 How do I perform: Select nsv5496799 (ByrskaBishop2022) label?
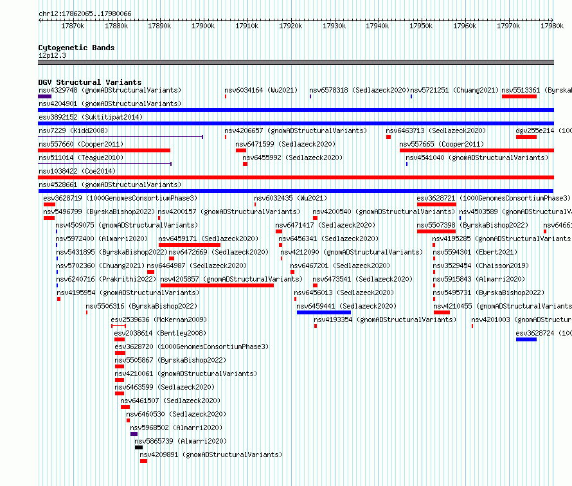99,212
